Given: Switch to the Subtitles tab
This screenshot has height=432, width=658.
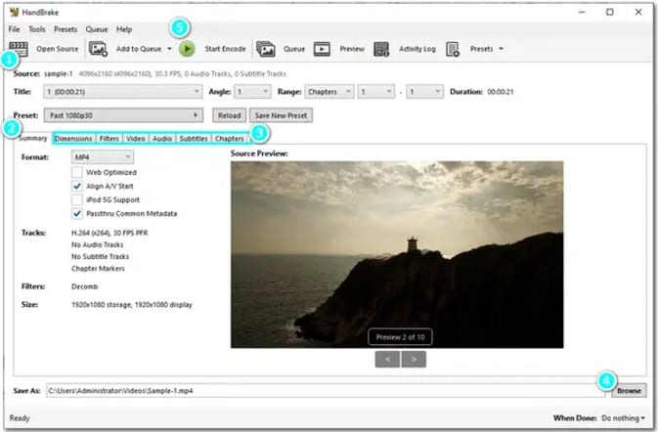Looking at the screenshot, I should point(194,139).
